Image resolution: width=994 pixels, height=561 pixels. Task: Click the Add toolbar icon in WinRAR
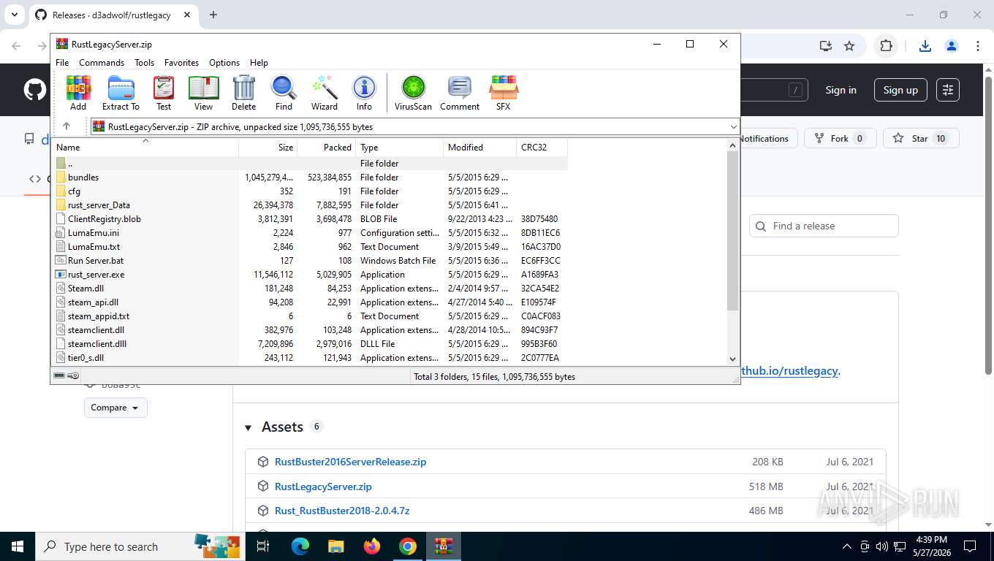pos(78,93)
